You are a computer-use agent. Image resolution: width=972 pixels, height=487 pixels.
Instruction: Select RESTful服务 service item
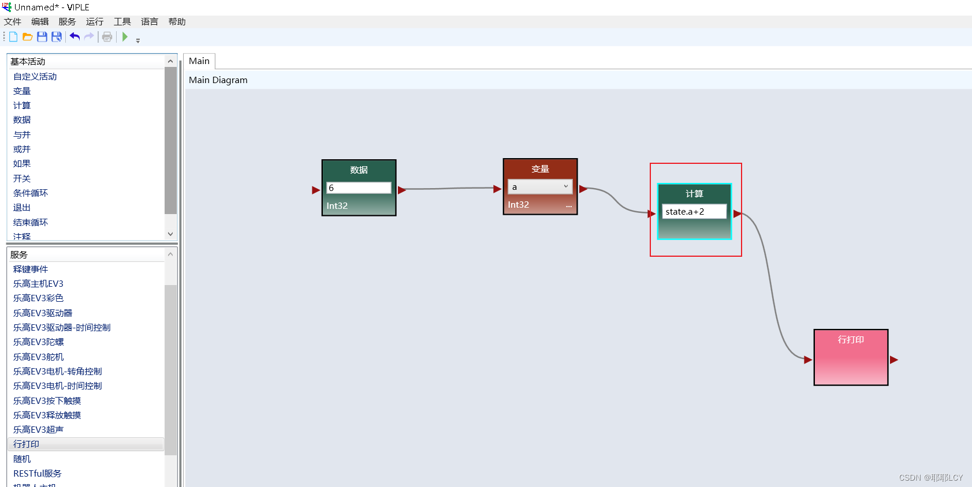tap(38, 474)
